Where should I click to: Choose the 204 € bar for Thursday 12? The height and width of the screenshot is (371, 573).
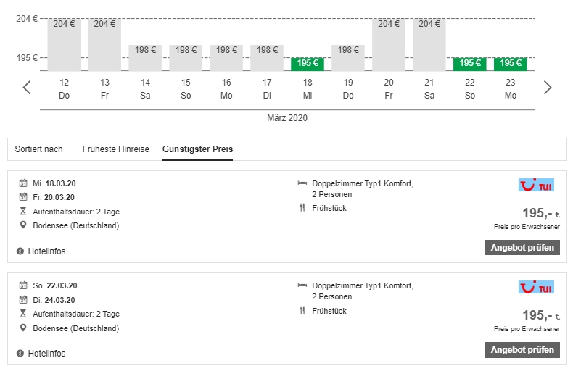click(x=64, y=44)
